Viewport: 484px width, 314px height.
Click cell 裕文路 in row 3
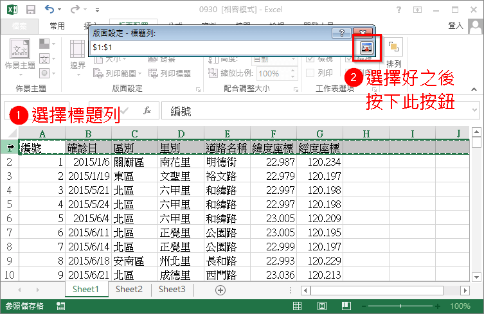tap(227, 176)
